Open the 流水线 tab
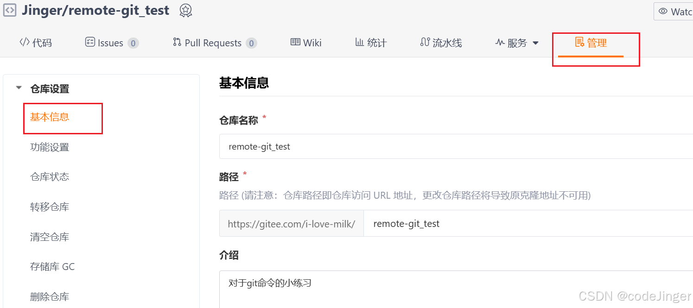The image size is (693, 308). pyautogui.click(x=441, y=43)
